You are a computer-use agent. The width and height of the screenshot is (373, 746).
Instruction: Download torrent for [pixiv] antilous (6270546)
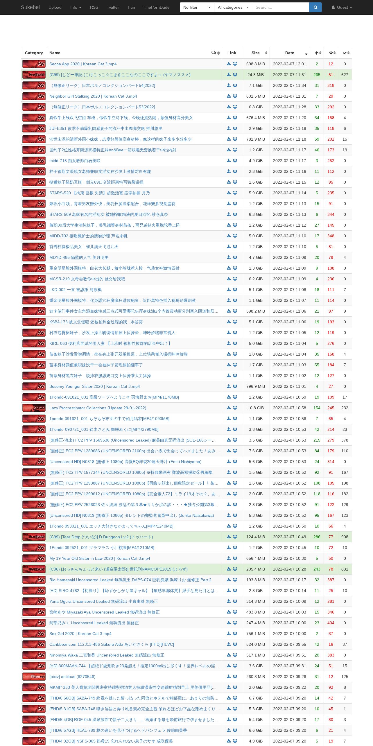pyautogui.click(x=229, y=677)
